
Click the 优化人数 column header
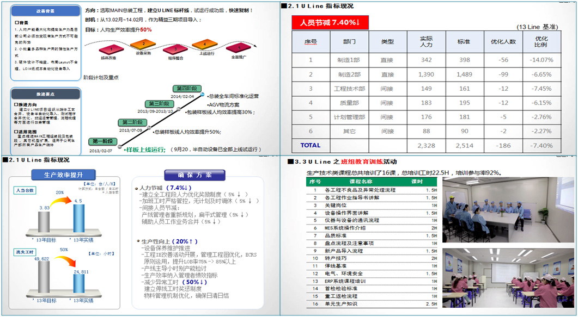(503, 41)
